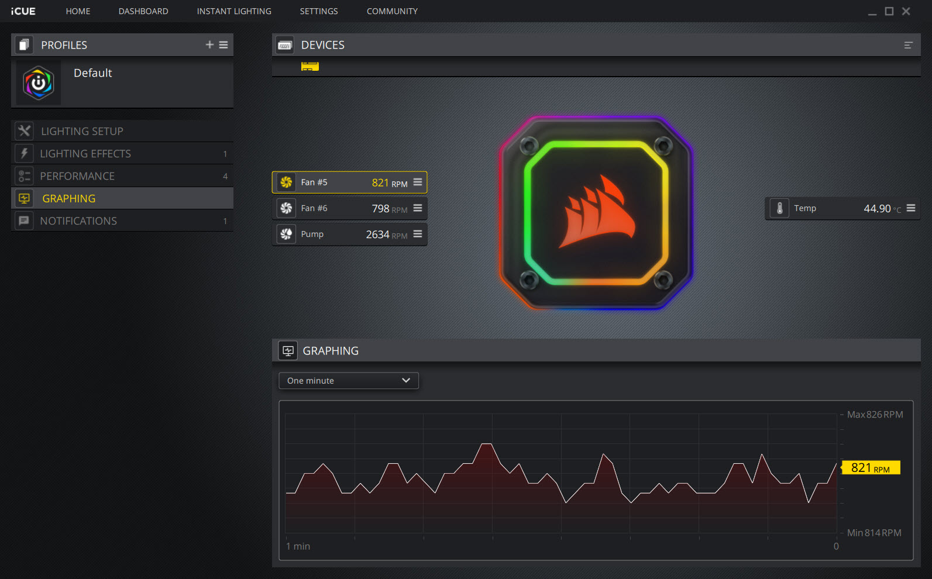Screen dimensions: 932x579
Task: Click the Min 814 RPM label
Action: coord(874,533)
